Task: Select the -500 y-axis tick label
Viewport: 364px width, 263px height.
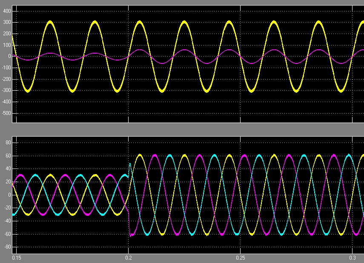Action: point(6,113)
